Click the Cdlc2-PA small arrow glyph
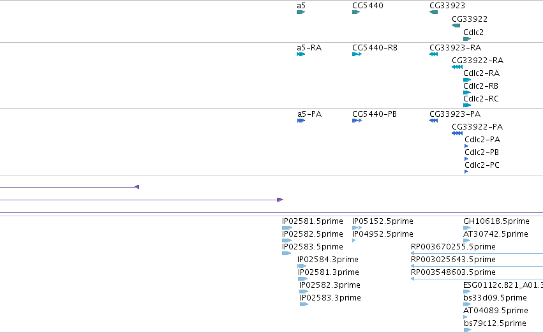Viewport: 543px width, 333px height. click(x=466, y=147)
